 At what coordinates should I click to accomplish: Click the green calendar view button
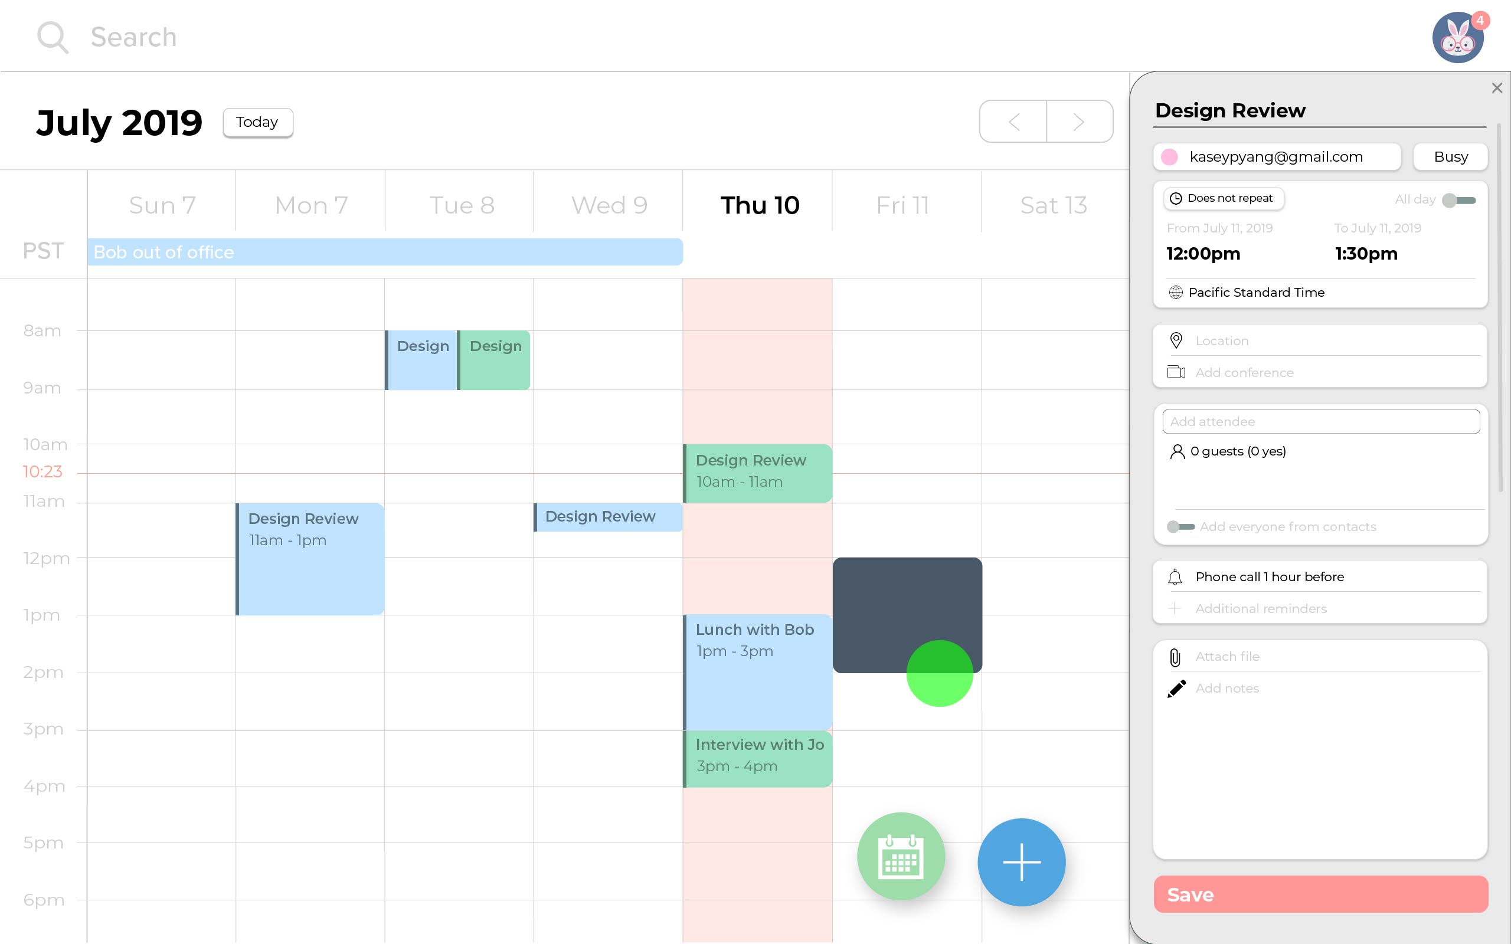[x=900, y=856]
